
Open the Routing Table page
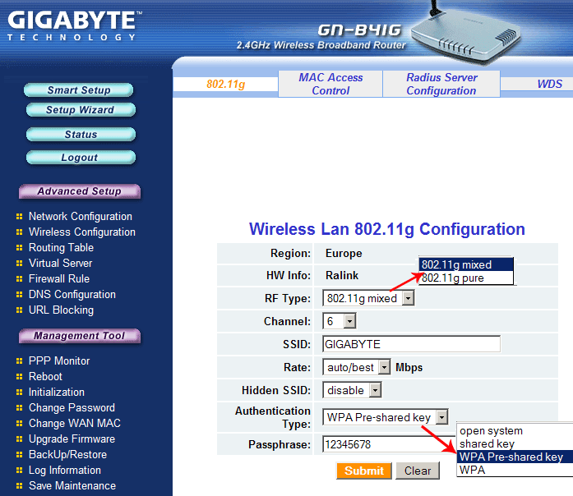[61, 247]
